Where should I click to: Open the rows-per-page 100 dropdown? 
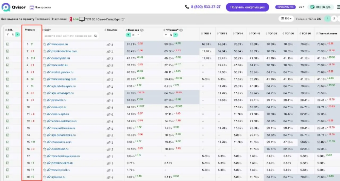point(286,19)
